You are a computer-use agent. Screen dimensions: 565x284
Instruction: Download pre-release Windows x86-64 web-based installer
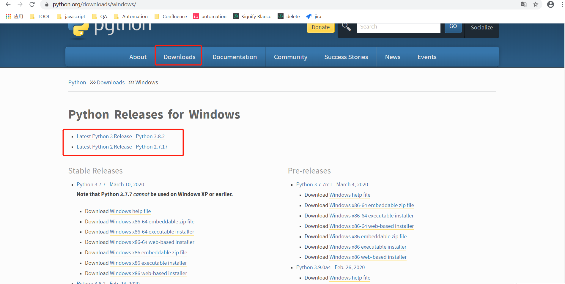coord(372,226)
